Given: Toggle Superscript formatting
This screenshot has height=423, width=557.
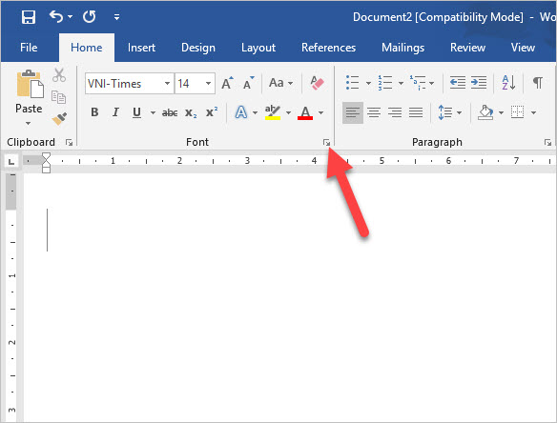Looking at the screenshot, I should [212, 112].
